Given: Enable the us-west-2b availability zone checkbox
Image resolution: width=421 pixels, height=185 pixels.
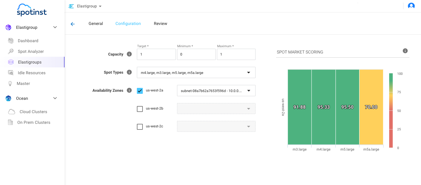Looking at the screenshot, I should click(140, 109).
